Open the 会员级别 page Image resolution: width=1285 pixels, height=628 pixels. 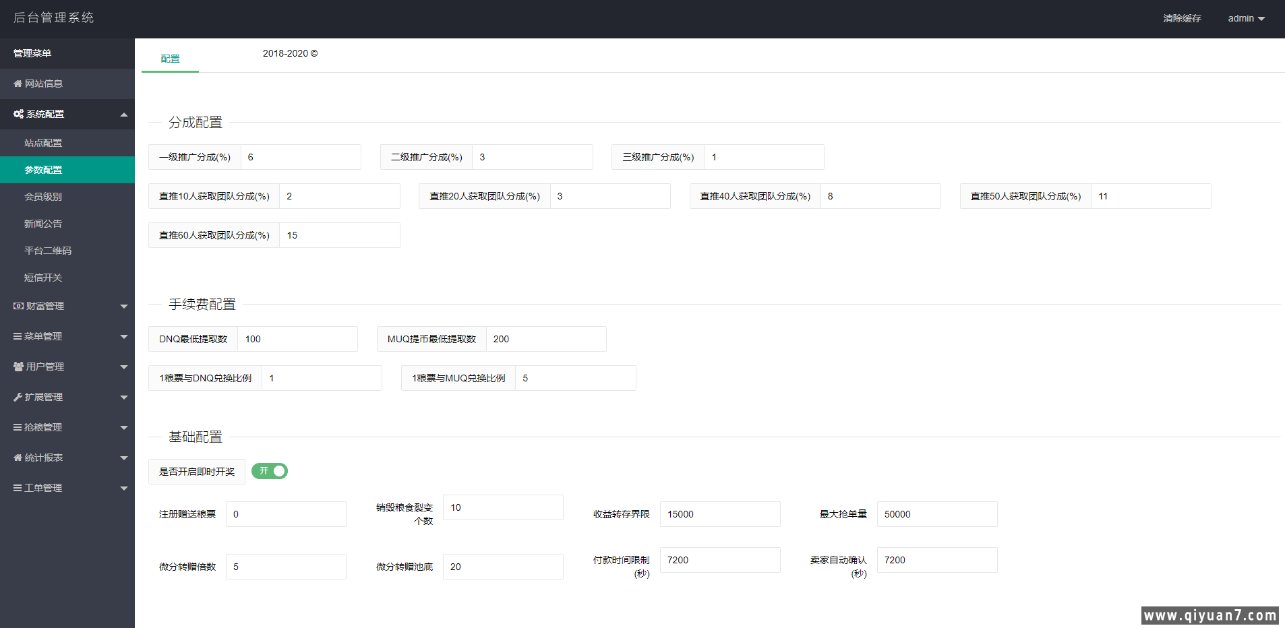[43, 196]
